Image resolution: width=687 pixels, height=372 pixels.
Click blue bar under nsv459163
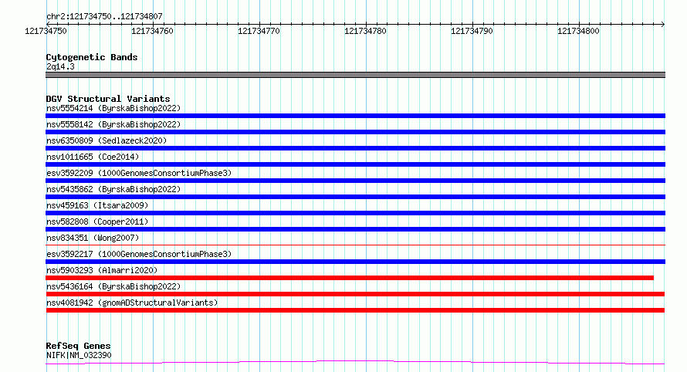pyautogui.click(x=355, y=213)
